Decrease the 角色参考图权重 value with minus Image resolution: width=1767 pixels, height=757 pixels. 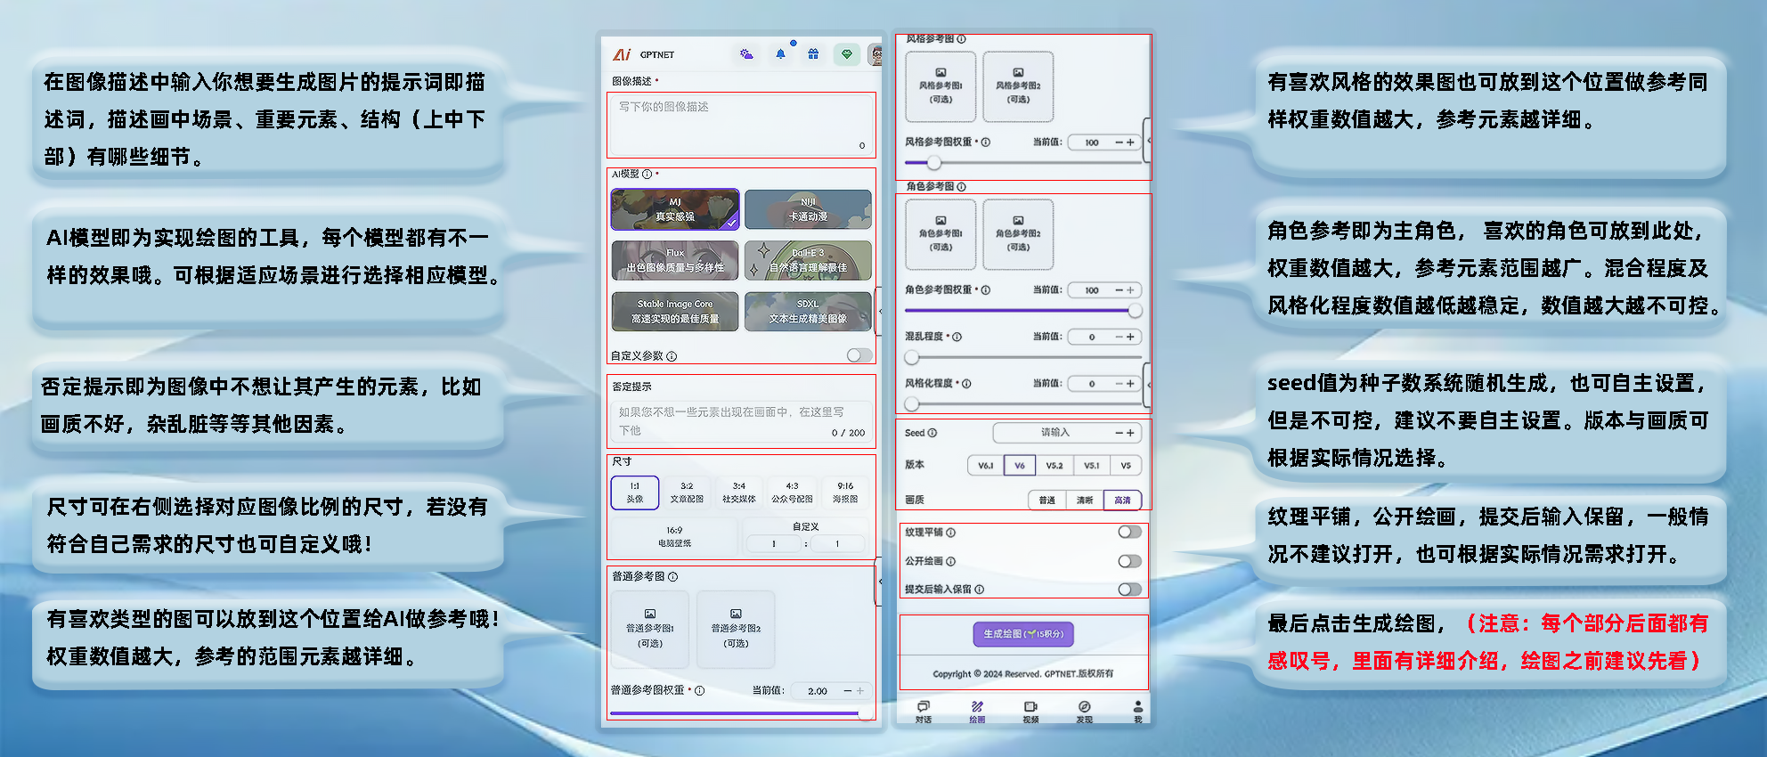pos(1120,290)
